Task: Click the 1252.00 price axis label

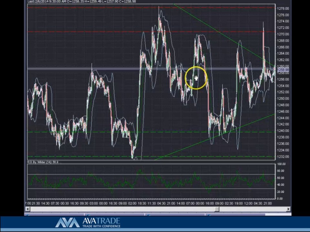Action: click(x=283, y=92)
